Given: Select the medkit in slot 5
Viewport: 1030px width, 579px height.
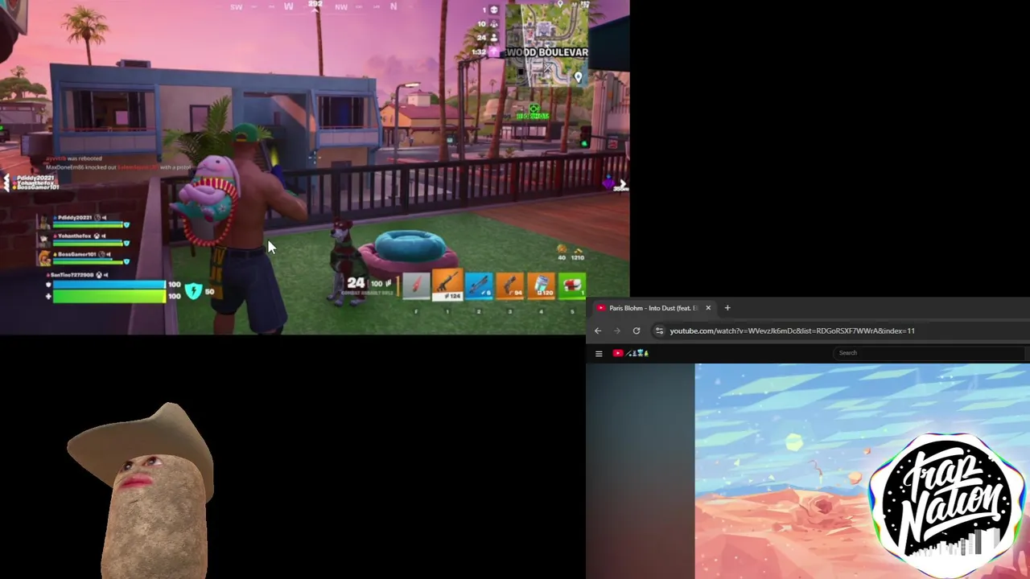Looking at the screenshot, I should [572, 285].
